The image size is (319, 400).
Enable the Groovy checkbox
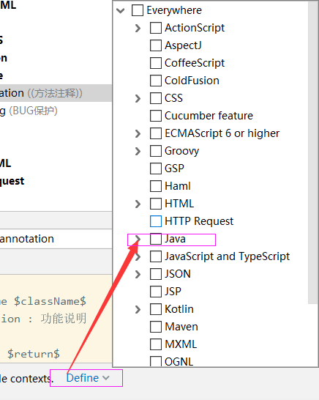point(156,151)
